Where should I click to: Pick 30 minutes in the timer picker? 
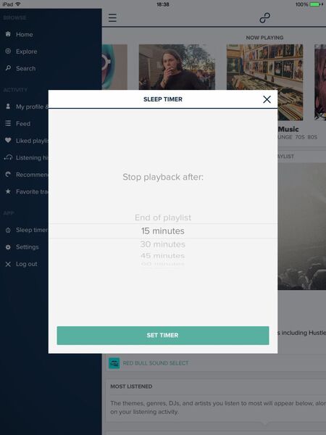(x=163, y=244)
